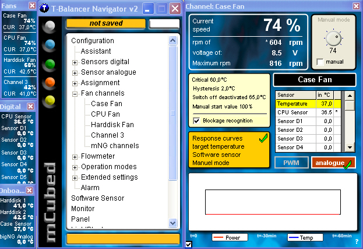Viewport: 363px width, 249px height.
Task: Select Sensor D4 table row
Action: click(308, 148)
